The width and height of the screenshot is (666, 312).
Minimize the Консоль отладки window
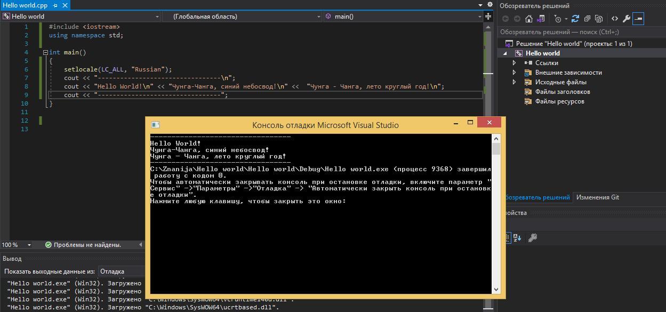(x=456, y=123)
